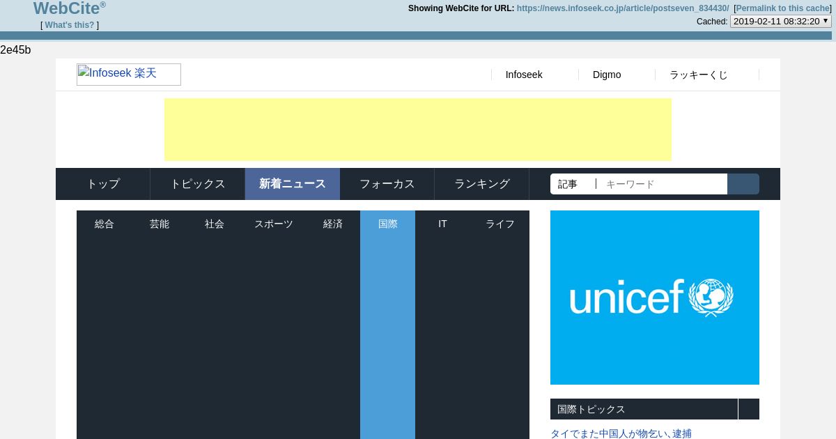The image size is (836, 439).
Task: Select the 芸能 category tab
Action: tap(159, 224)
